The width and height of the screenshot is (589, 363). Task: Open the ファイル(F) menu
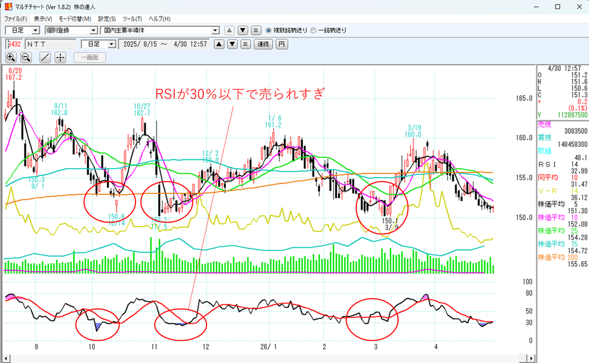point(16,19)
